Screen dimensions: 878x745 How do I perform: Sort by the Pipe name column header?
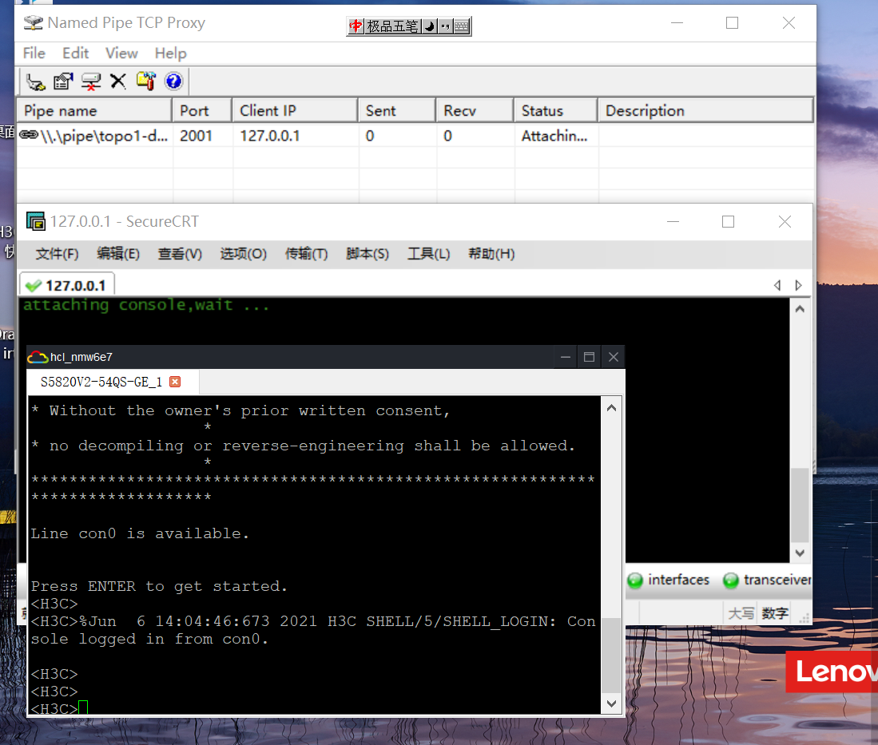[x=94, y=111]
